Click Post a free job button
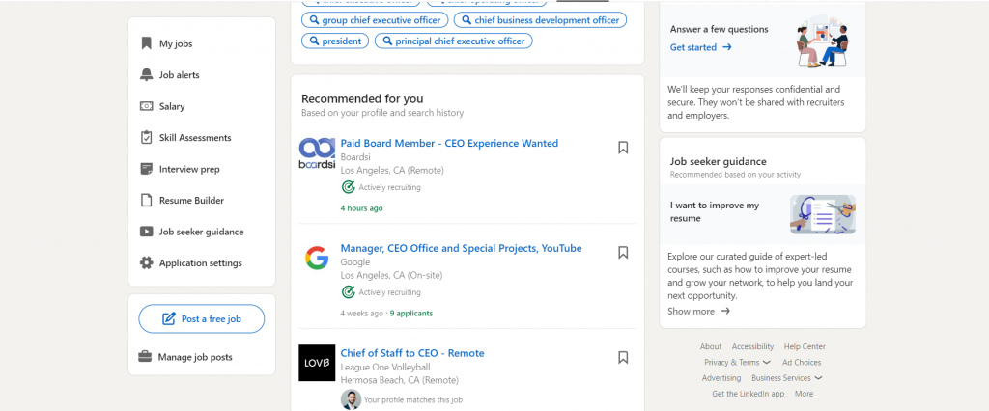Image resolution: width=989 pixels, height=411 pixels. coord(202,319)
